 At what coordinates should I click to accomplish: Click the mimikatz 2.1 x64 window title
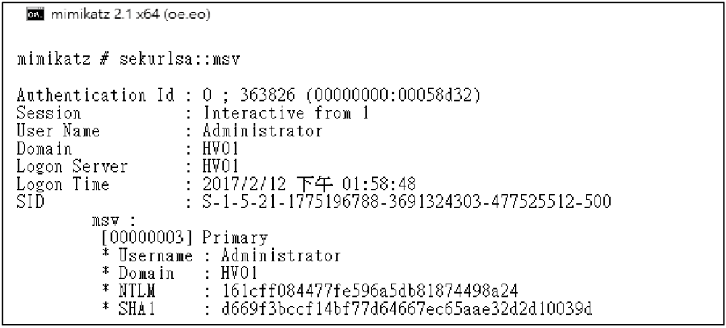(131, 15)
